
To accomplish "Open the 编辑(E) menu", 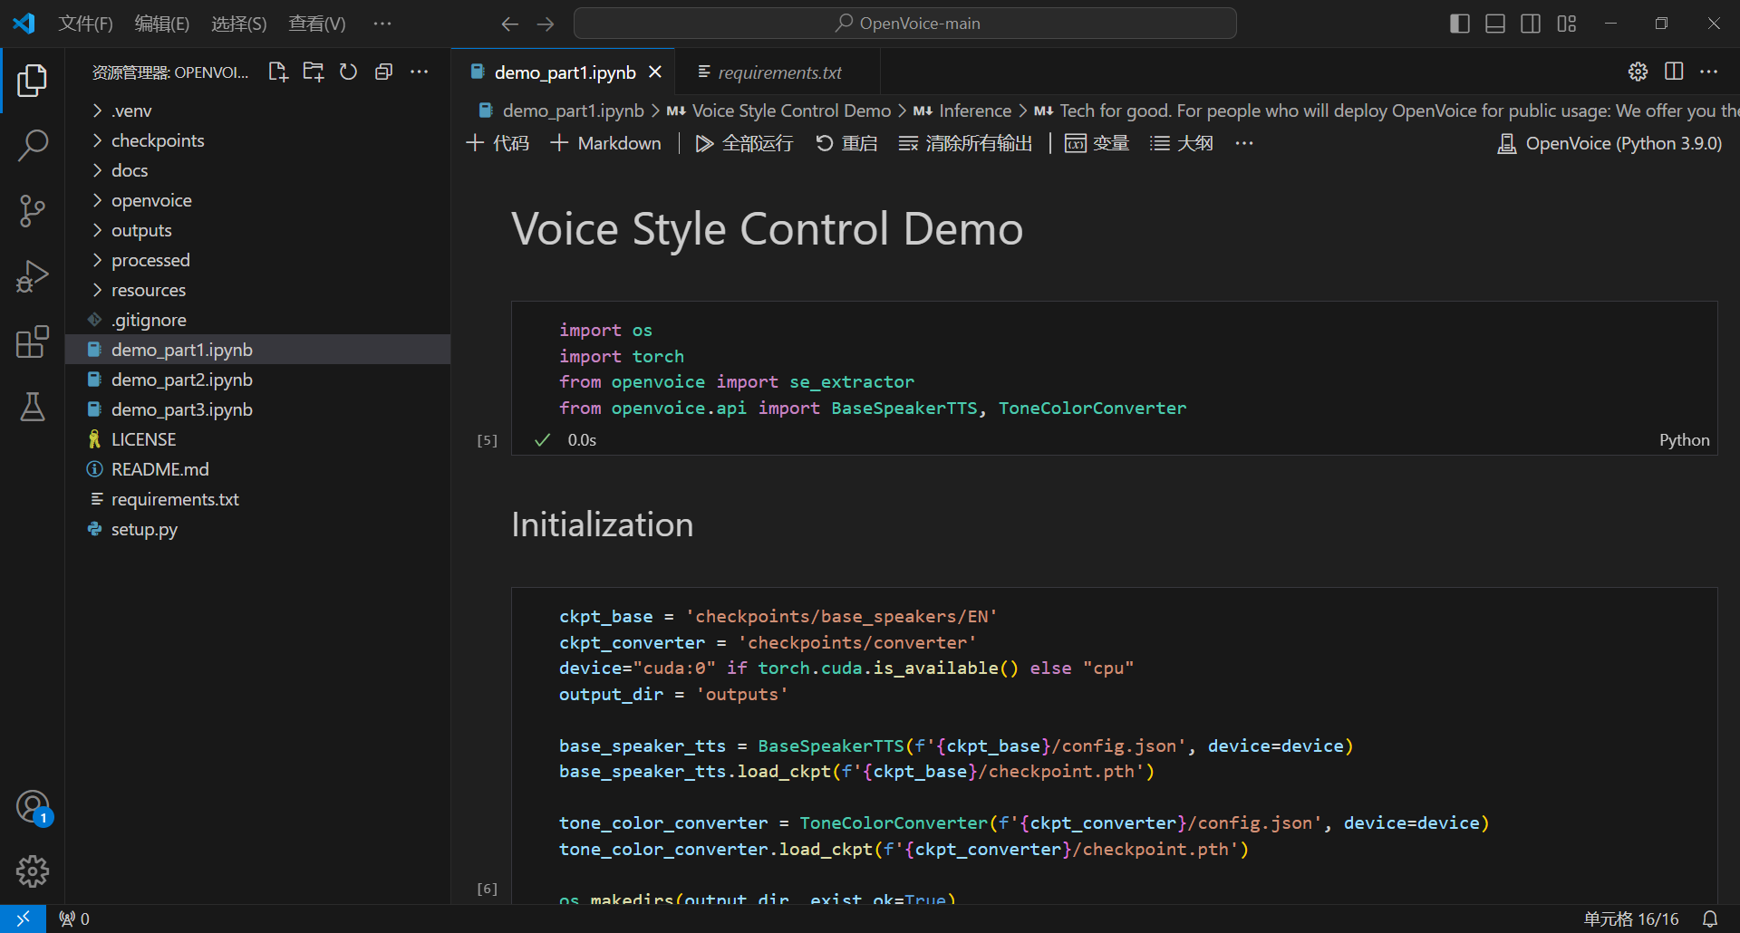I will point(162,24).
